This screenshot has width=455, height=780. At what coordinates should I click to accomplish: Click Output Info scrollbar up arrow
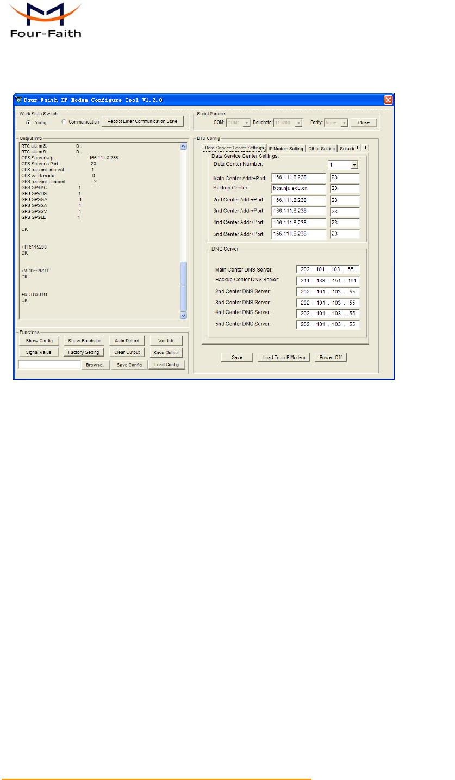(x=183, y=147)
